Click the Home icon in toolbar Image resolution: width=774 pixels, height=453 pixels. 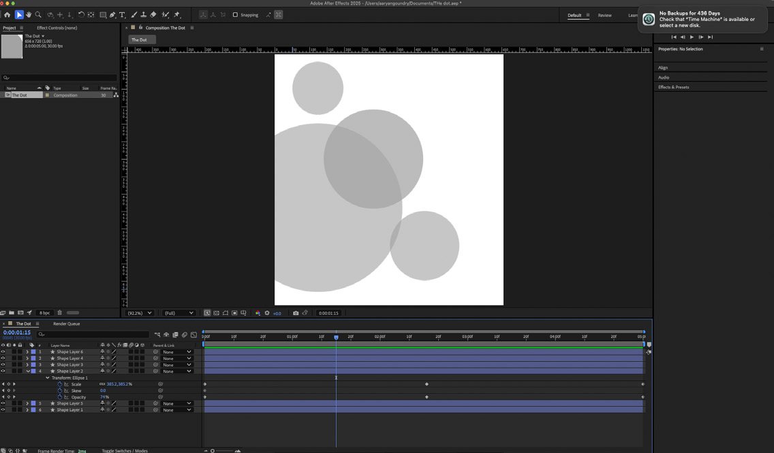point(7,15)
